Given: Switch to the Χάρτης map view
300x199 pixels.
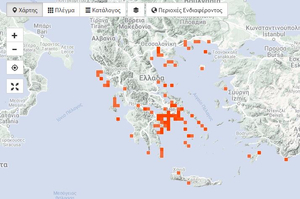Looking at the screenshot, I should point(25,10).
